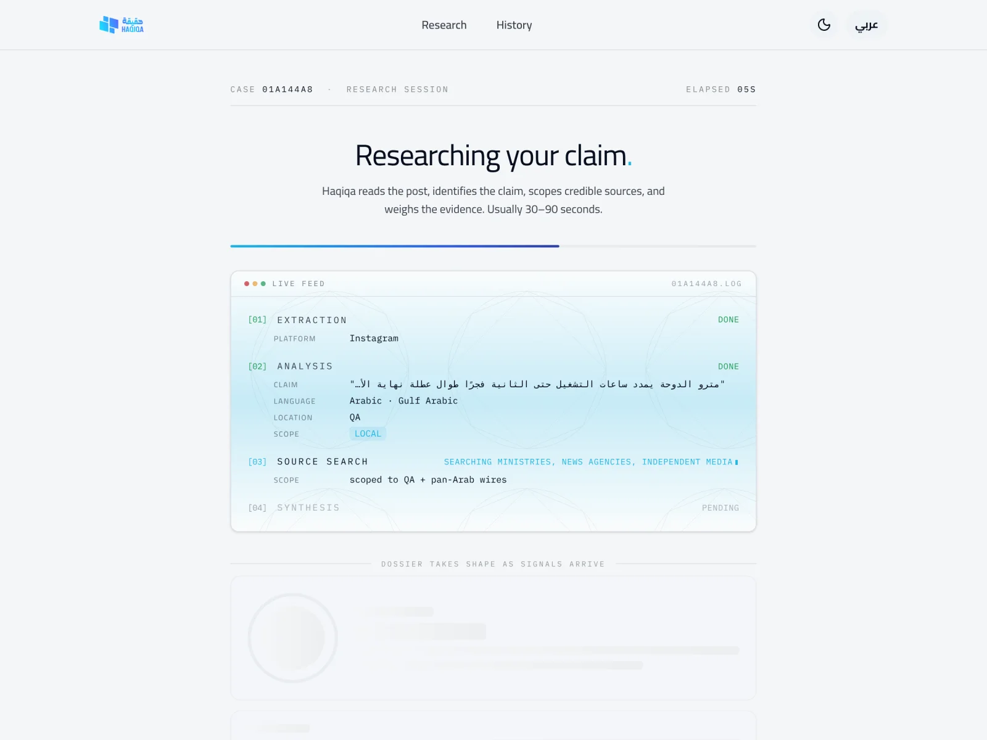The width and height of the screenshot is (987, 740).
Task: Click the 01A144A8.LOG filename
Action: [706, 284]
